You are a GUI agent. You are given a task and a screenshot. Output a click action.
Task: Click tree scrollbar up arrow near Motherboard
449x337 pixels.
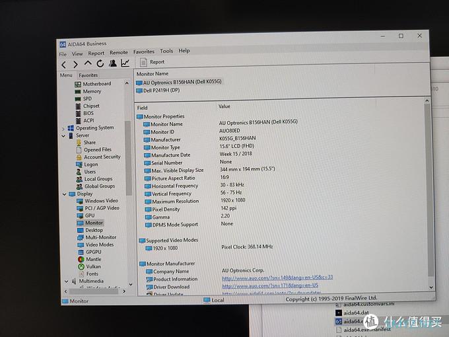[127, 83]
